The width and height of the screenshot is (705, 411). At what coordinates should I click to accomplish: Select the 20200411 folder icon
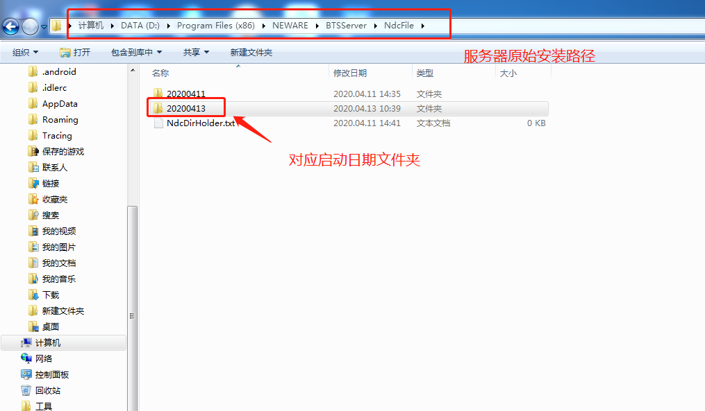[158, 94]
